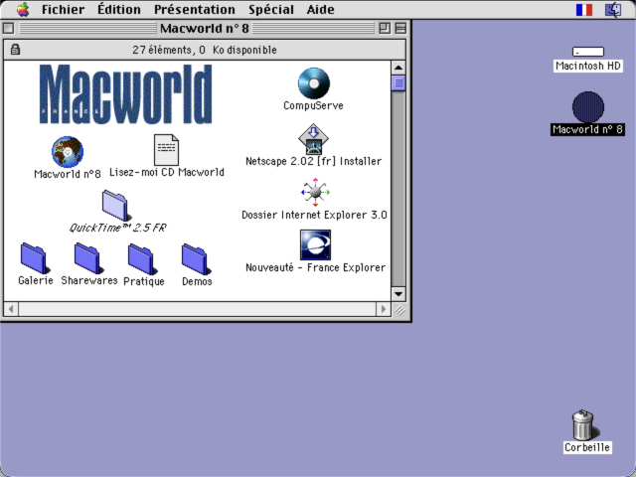Open the Fichier menu
This screenshot has width=636, height=477.
[63, 9]
